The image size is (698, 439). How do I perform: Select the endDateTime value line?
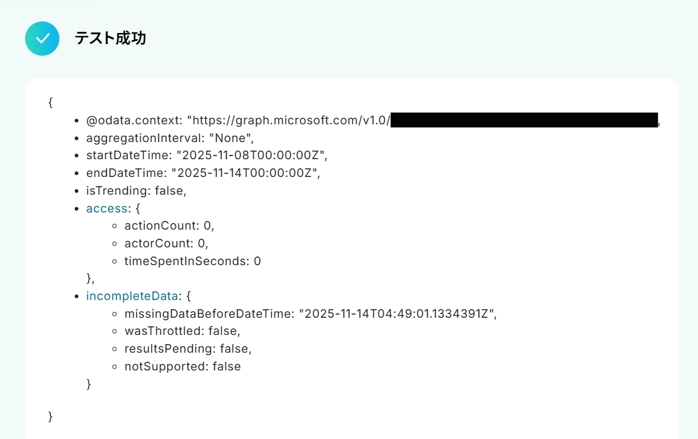coord(203,173)
